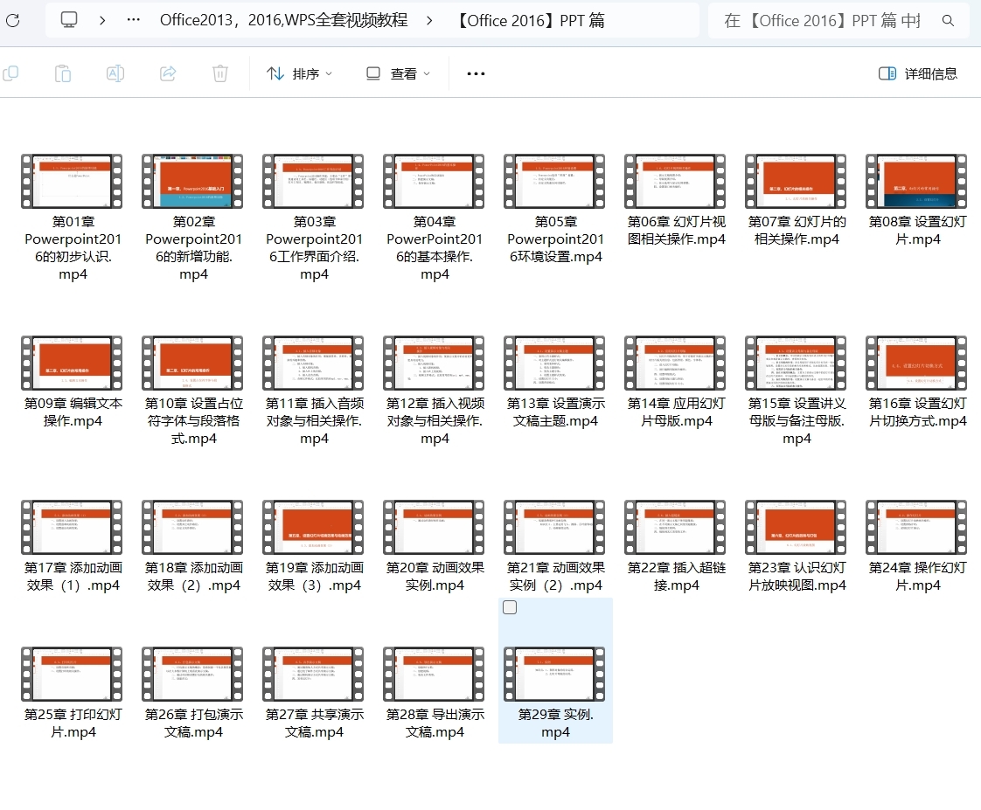Click file name 第25章 打印幻灯片.mp4

coord(73,723)
